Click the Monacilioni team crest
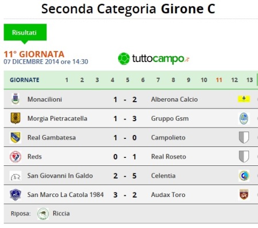258x228 pixels. click(x=15, y=99)
